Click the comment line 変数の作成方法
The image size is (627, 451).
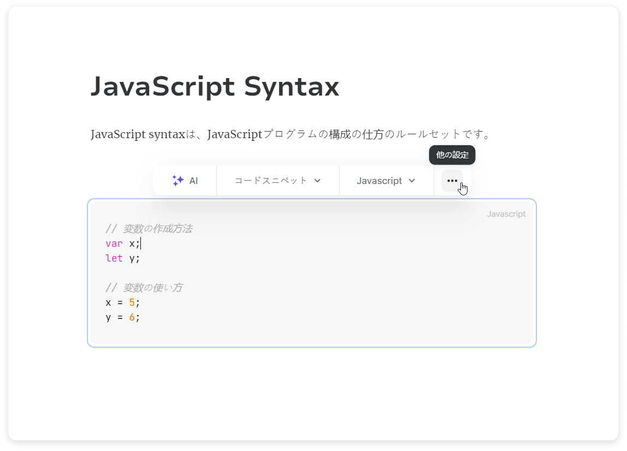tap(149, 229)
